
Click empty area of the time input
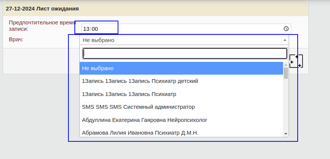[x=188, y=28]
